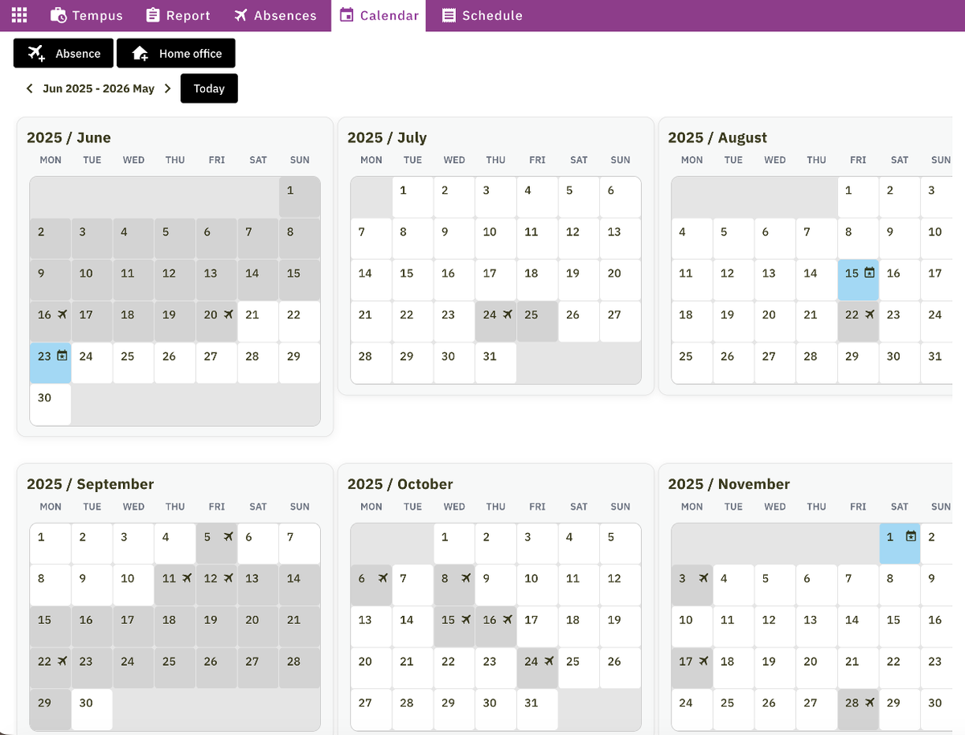Click the airplane icon on October 6

coord(383,578)
